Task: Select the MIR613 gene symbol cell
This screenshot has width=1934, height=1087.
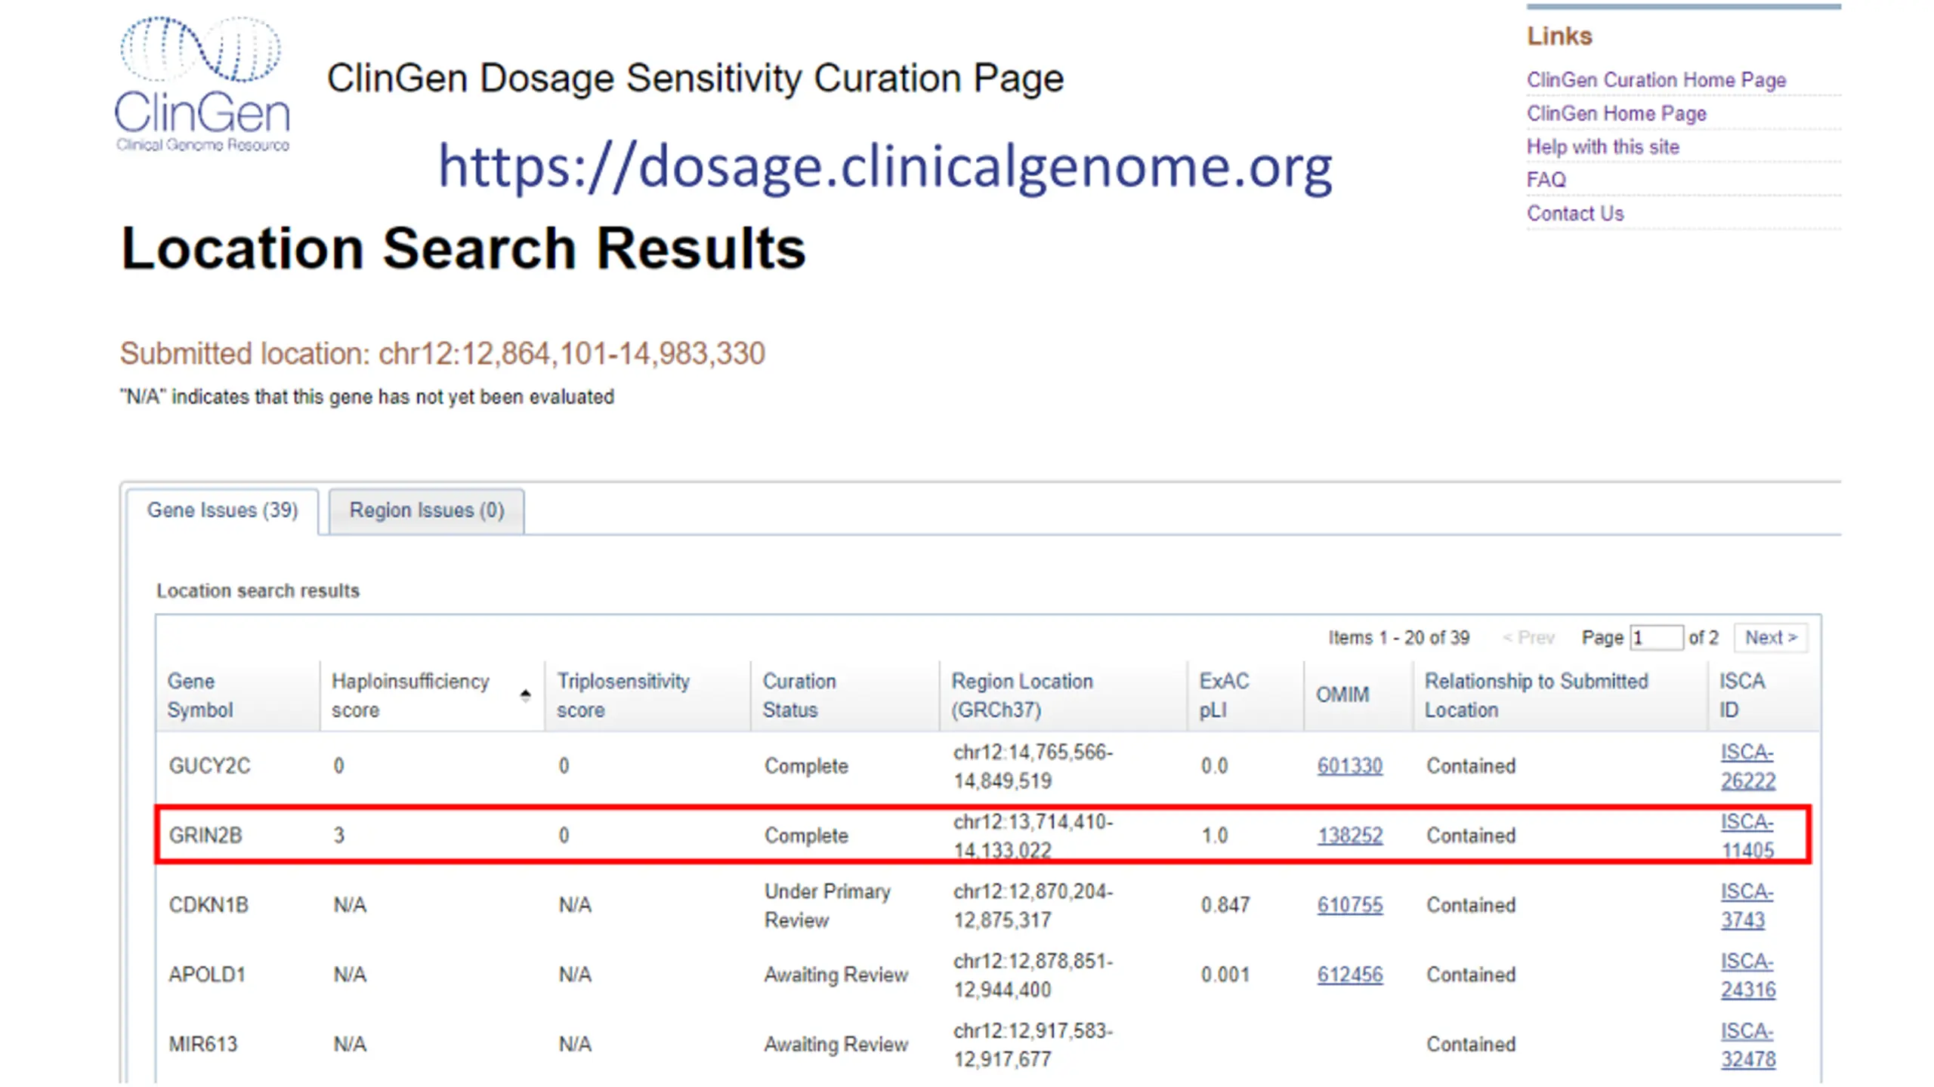Action: tap(202, 1044)
